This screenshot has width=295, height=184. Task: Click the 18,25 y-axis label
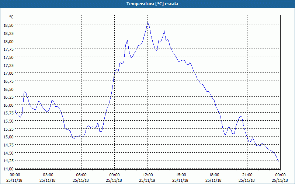click(8, 33)
